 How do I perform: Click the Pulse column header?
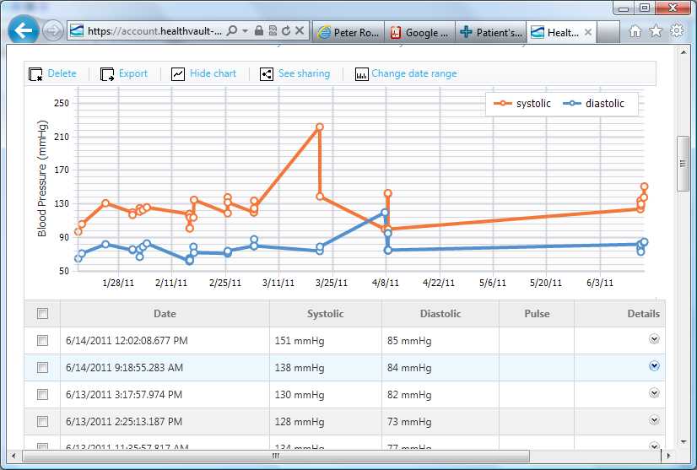537,314
